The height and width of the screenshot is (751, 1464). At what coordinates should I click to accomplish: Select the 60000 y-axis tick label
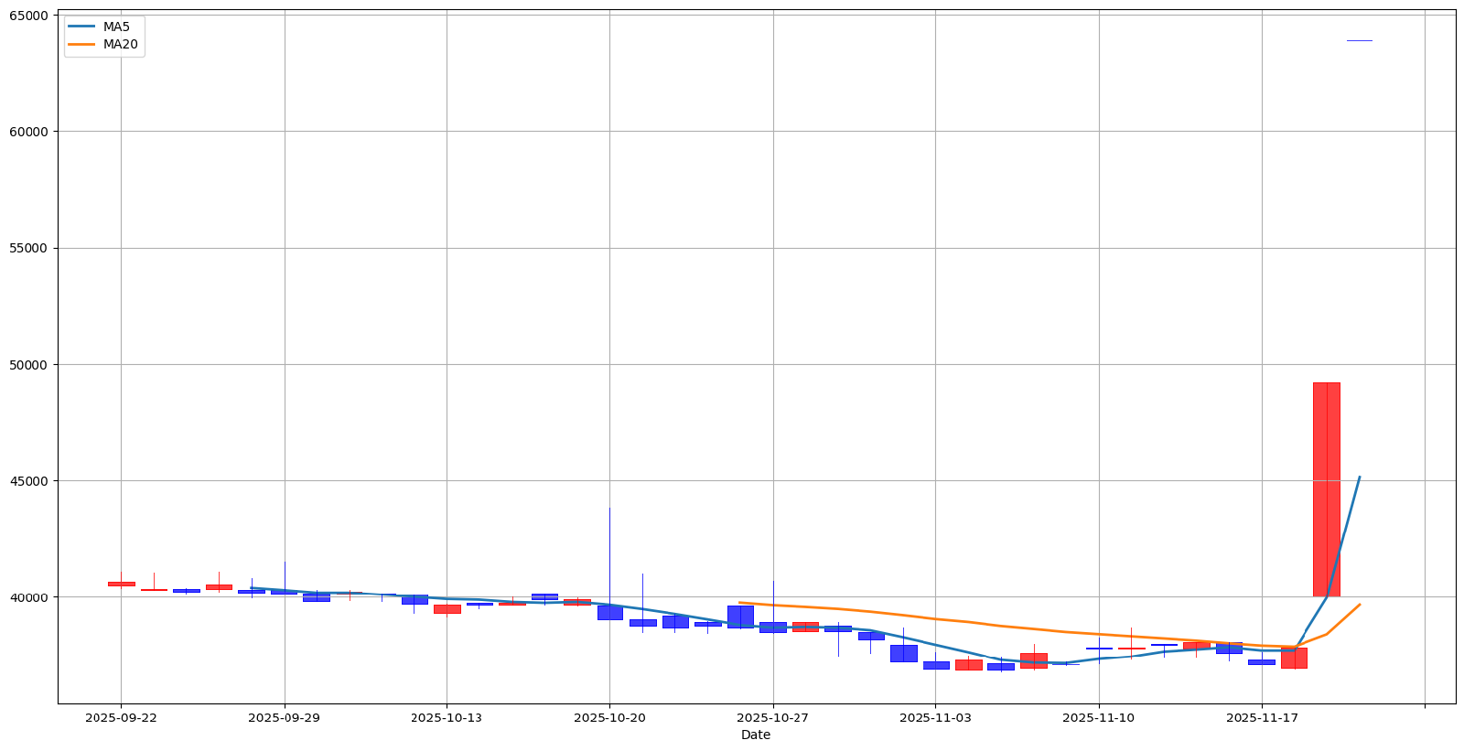pos(28,132)
